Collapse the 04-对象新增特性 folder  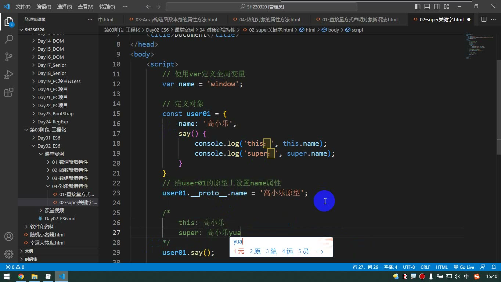69,186
